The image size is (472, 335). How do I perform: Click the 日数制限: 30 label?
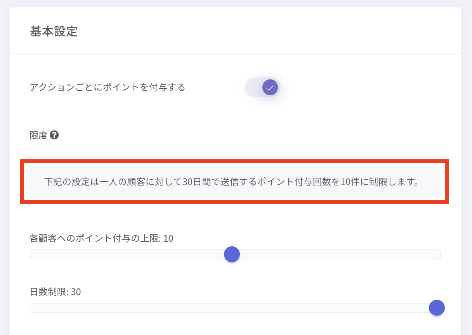click(55, 292)
